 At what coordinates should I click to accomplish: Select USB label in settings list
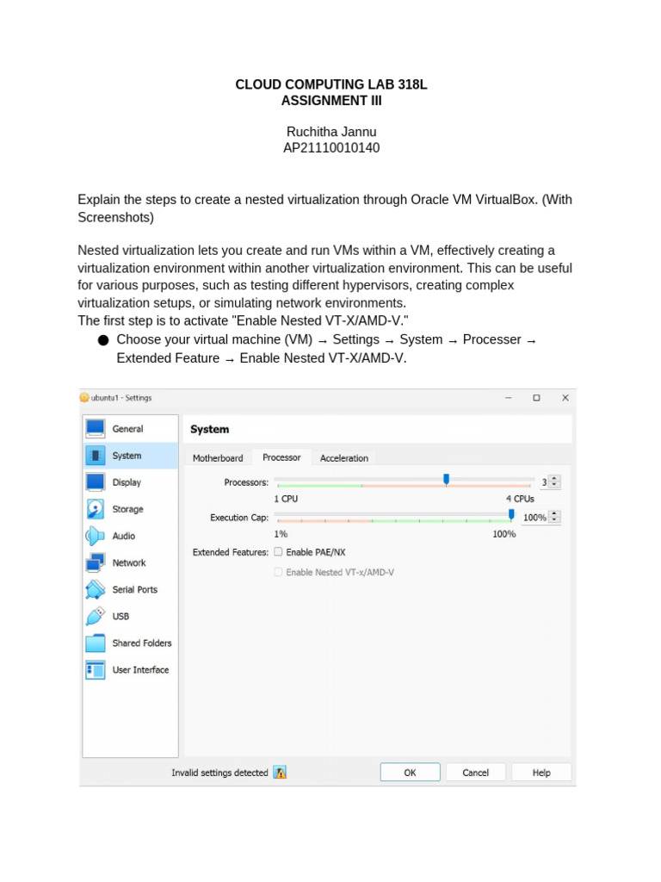120,616
